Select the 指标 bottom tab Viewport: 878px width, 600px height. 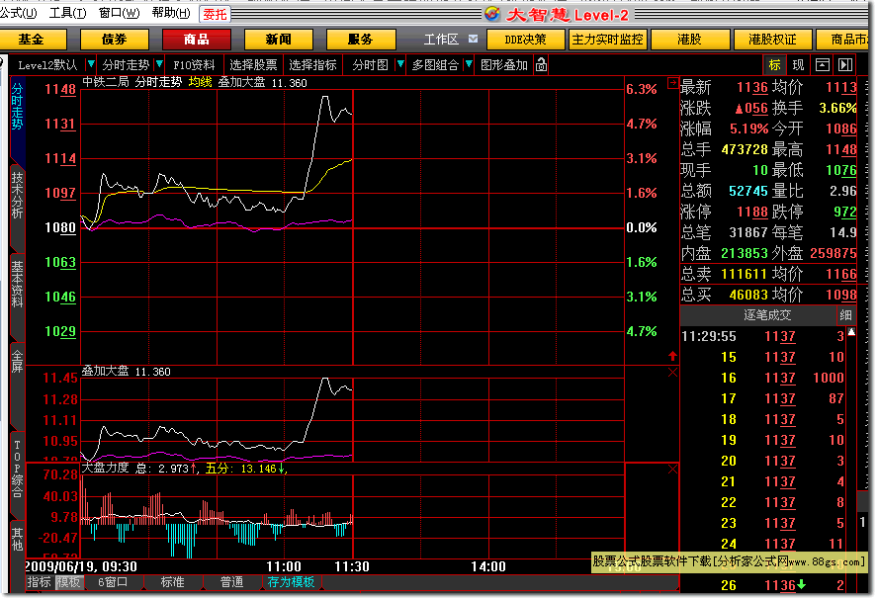point(40,582)
